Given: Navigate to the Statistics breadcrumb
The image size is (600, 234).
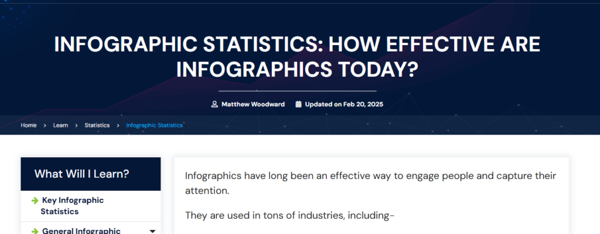Looking at the screenshot, I should 97,125.
